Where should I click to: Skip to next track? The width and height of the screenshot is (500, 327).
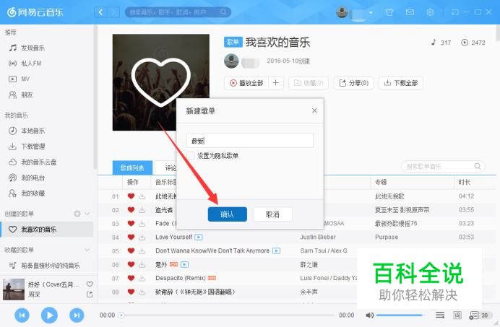pos(77,315)
